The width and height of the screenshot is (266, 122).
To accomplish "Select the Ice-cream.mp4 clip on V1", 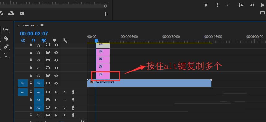I will [149, 83].
